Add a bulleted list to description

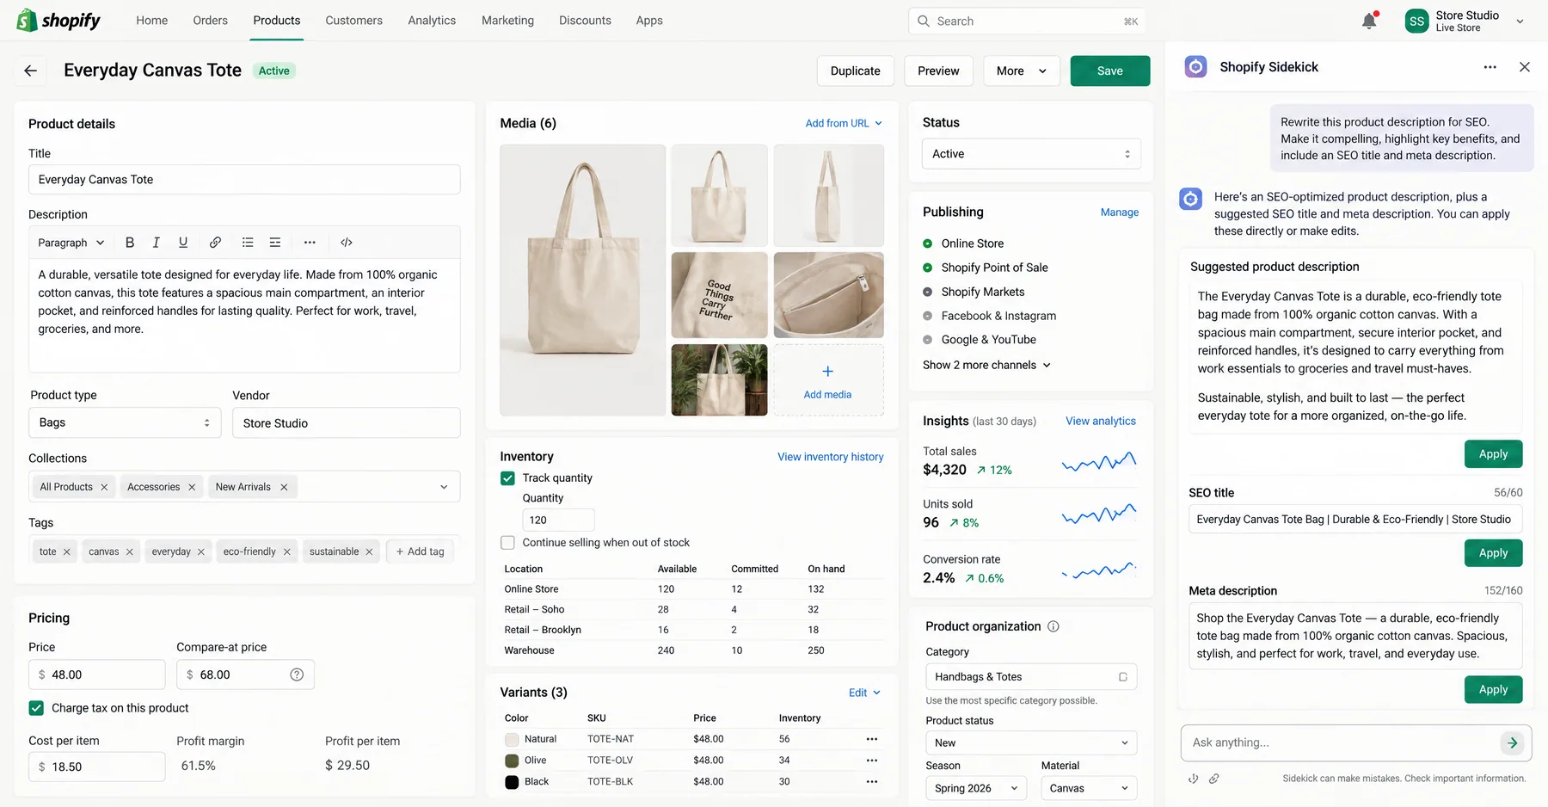pos(248,243)
